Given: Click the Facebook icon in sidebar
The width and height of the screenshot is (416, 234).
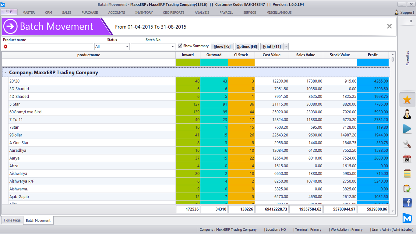Looking at the screenshot, I should coord(407,203).
